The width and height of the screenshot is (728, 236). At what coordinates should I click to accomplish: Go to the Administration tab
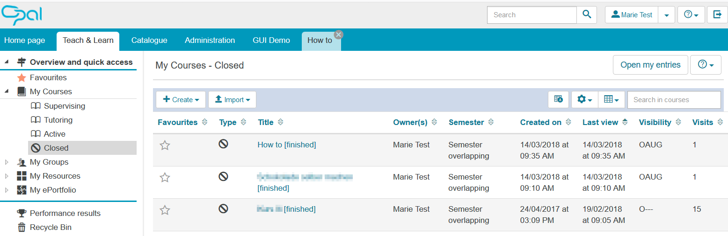pyautogui.click(x=210, y=40)
